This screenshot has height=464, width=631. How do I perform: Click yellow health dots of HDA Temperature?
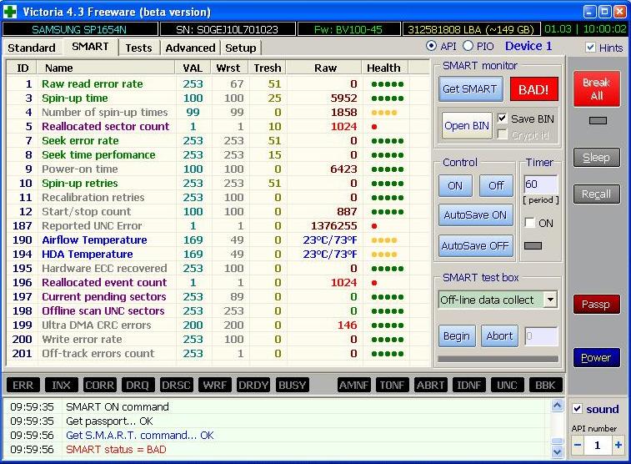[384, 255]
